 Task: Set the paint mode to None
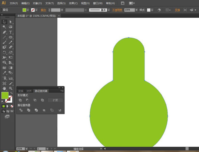[12, 106]
